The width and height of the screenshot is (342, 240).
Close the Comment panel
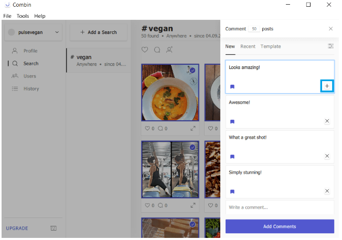click(x=330, y=29)
